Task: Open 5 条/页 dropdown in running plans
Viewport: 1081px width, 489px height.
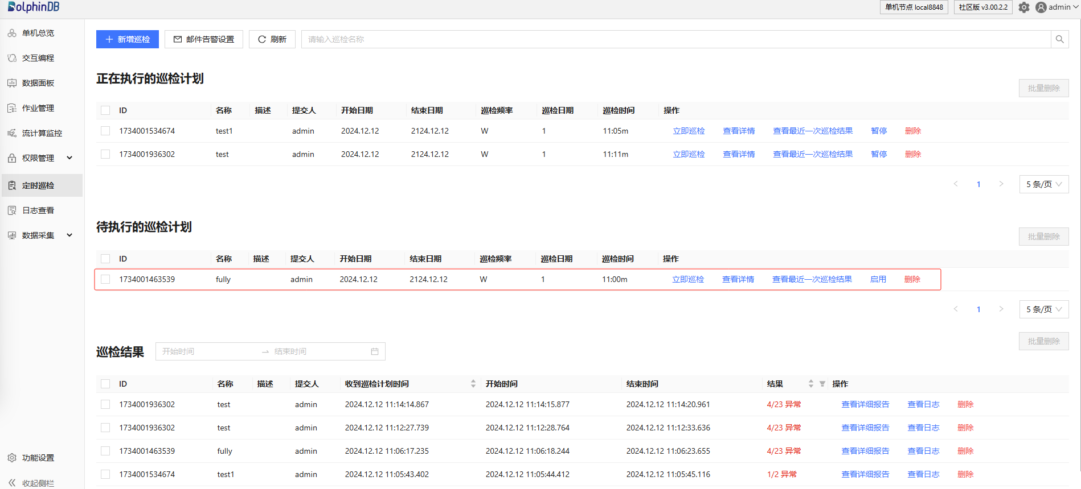Action: (x=1043, y=184)
